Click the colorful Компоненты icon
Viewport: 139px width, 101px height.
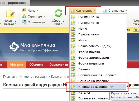[x=73, y=11]
